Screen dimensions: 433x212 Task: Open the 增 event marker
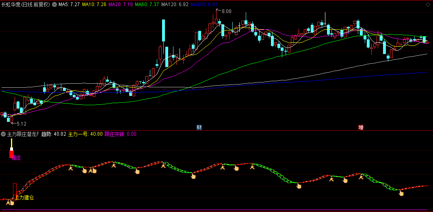[x=361, y=127]
